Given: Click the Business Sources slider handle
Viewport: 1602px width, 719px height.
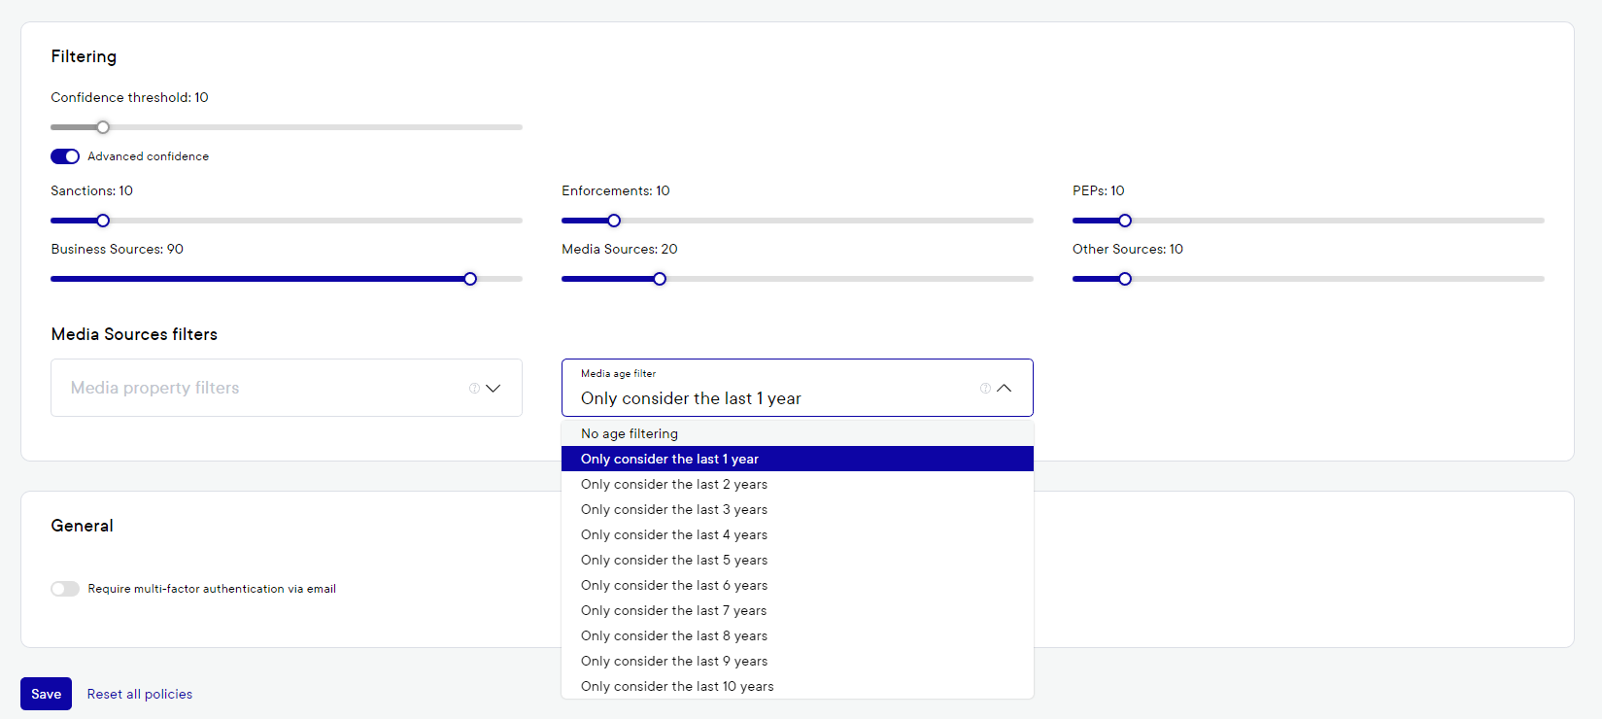Looking at the screenshot, I should (x=470, y=279).
